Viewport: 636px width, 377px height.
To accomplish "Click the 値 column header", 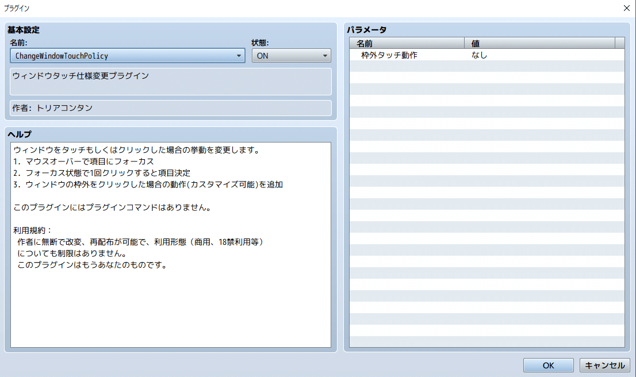I will click(541, 43).
